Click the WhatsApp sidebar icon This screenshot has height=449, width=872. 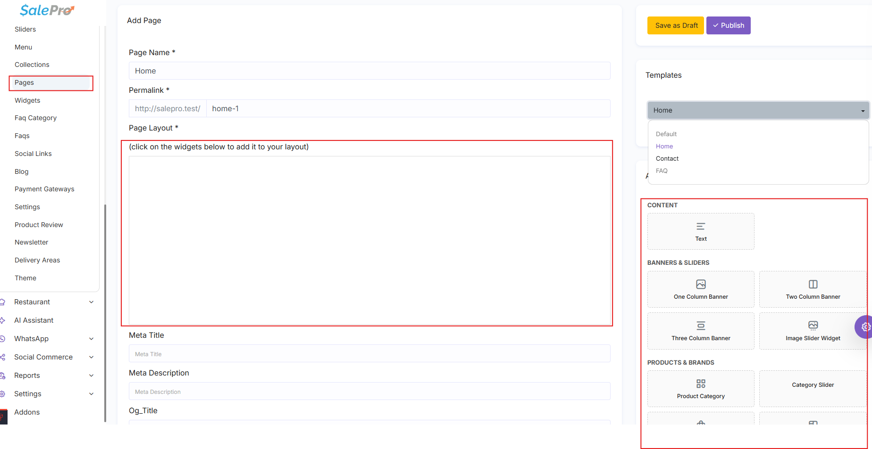(x=2, y=339)
